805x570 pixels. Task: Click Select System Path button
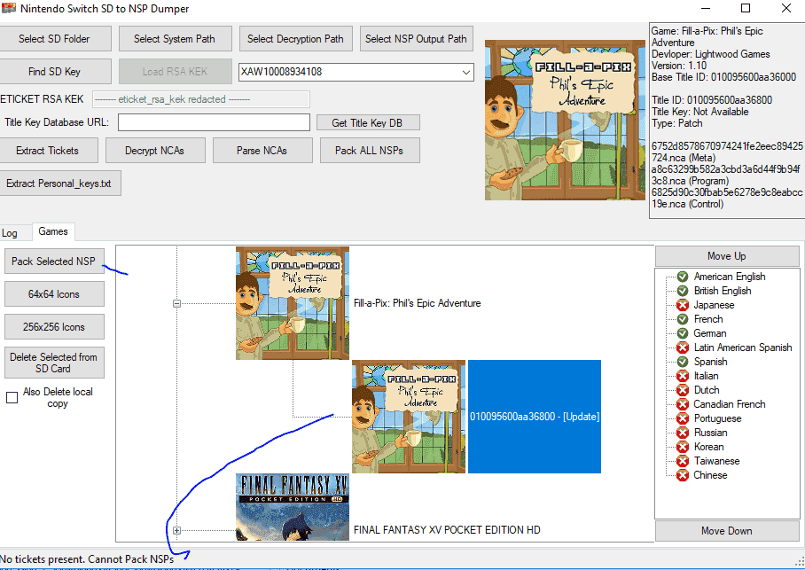coord(175,39)
